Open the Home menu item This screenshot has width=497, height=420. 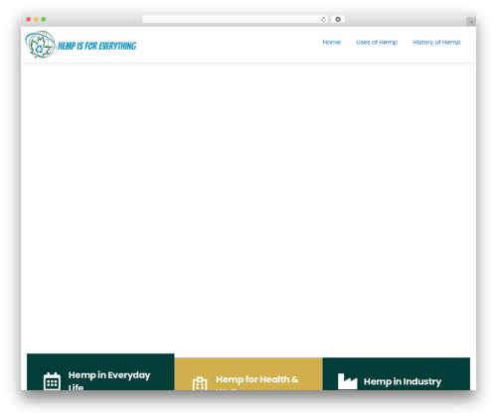pyautogui.click(x=332, y=42)
